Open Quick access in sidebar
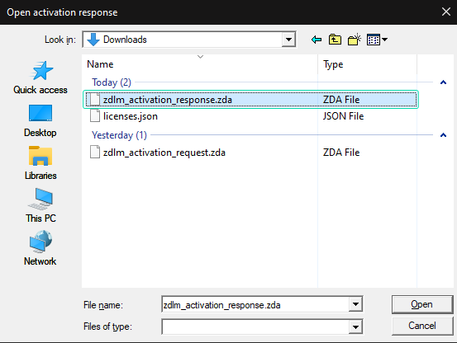457x343 pixels. [x=40, y=78]
